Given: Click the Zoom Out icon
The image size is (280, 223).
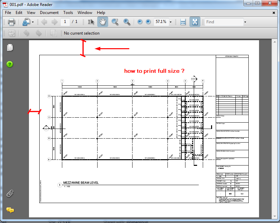Looking at the screenshot, I should (x=140, y=22).
